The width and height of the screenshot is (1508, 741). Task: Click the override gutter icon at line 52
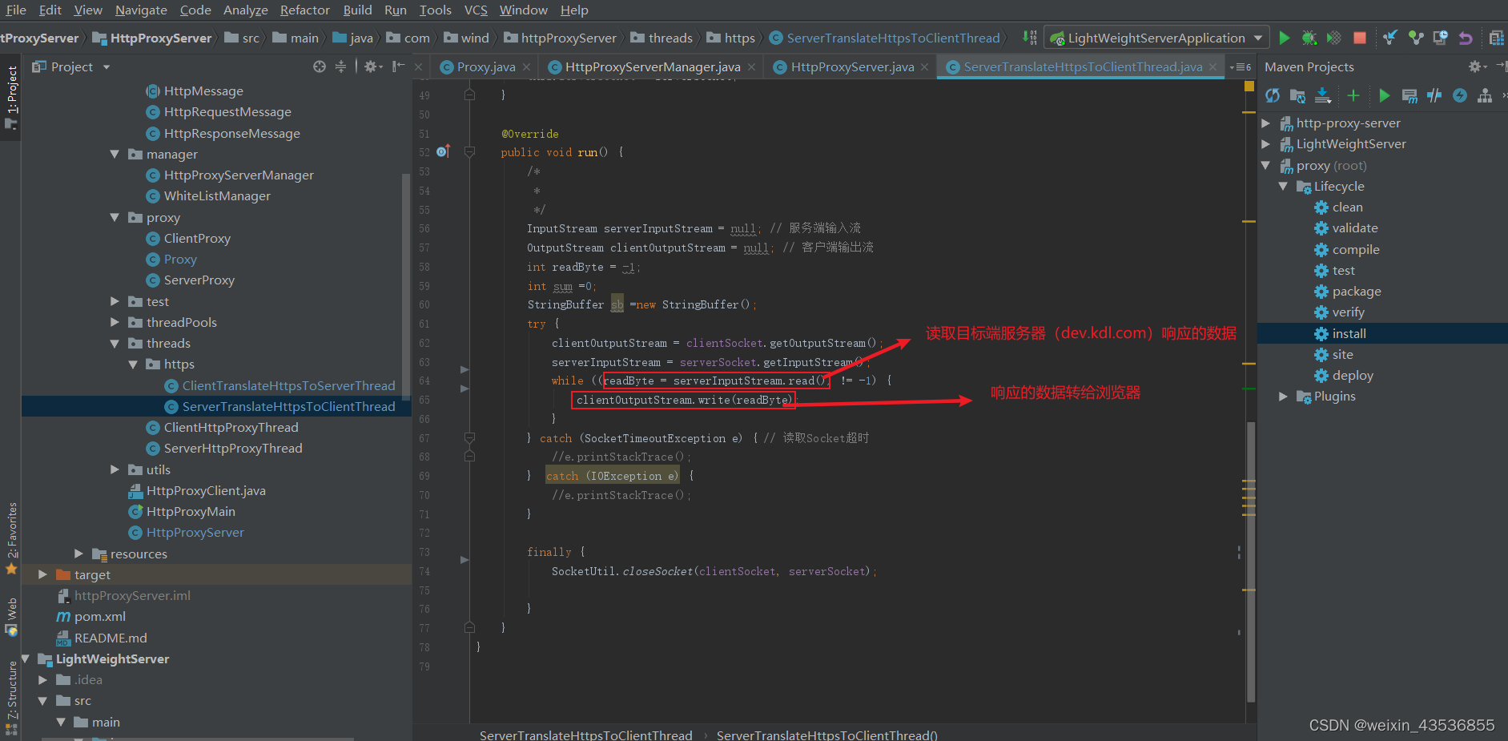point(443,151)
